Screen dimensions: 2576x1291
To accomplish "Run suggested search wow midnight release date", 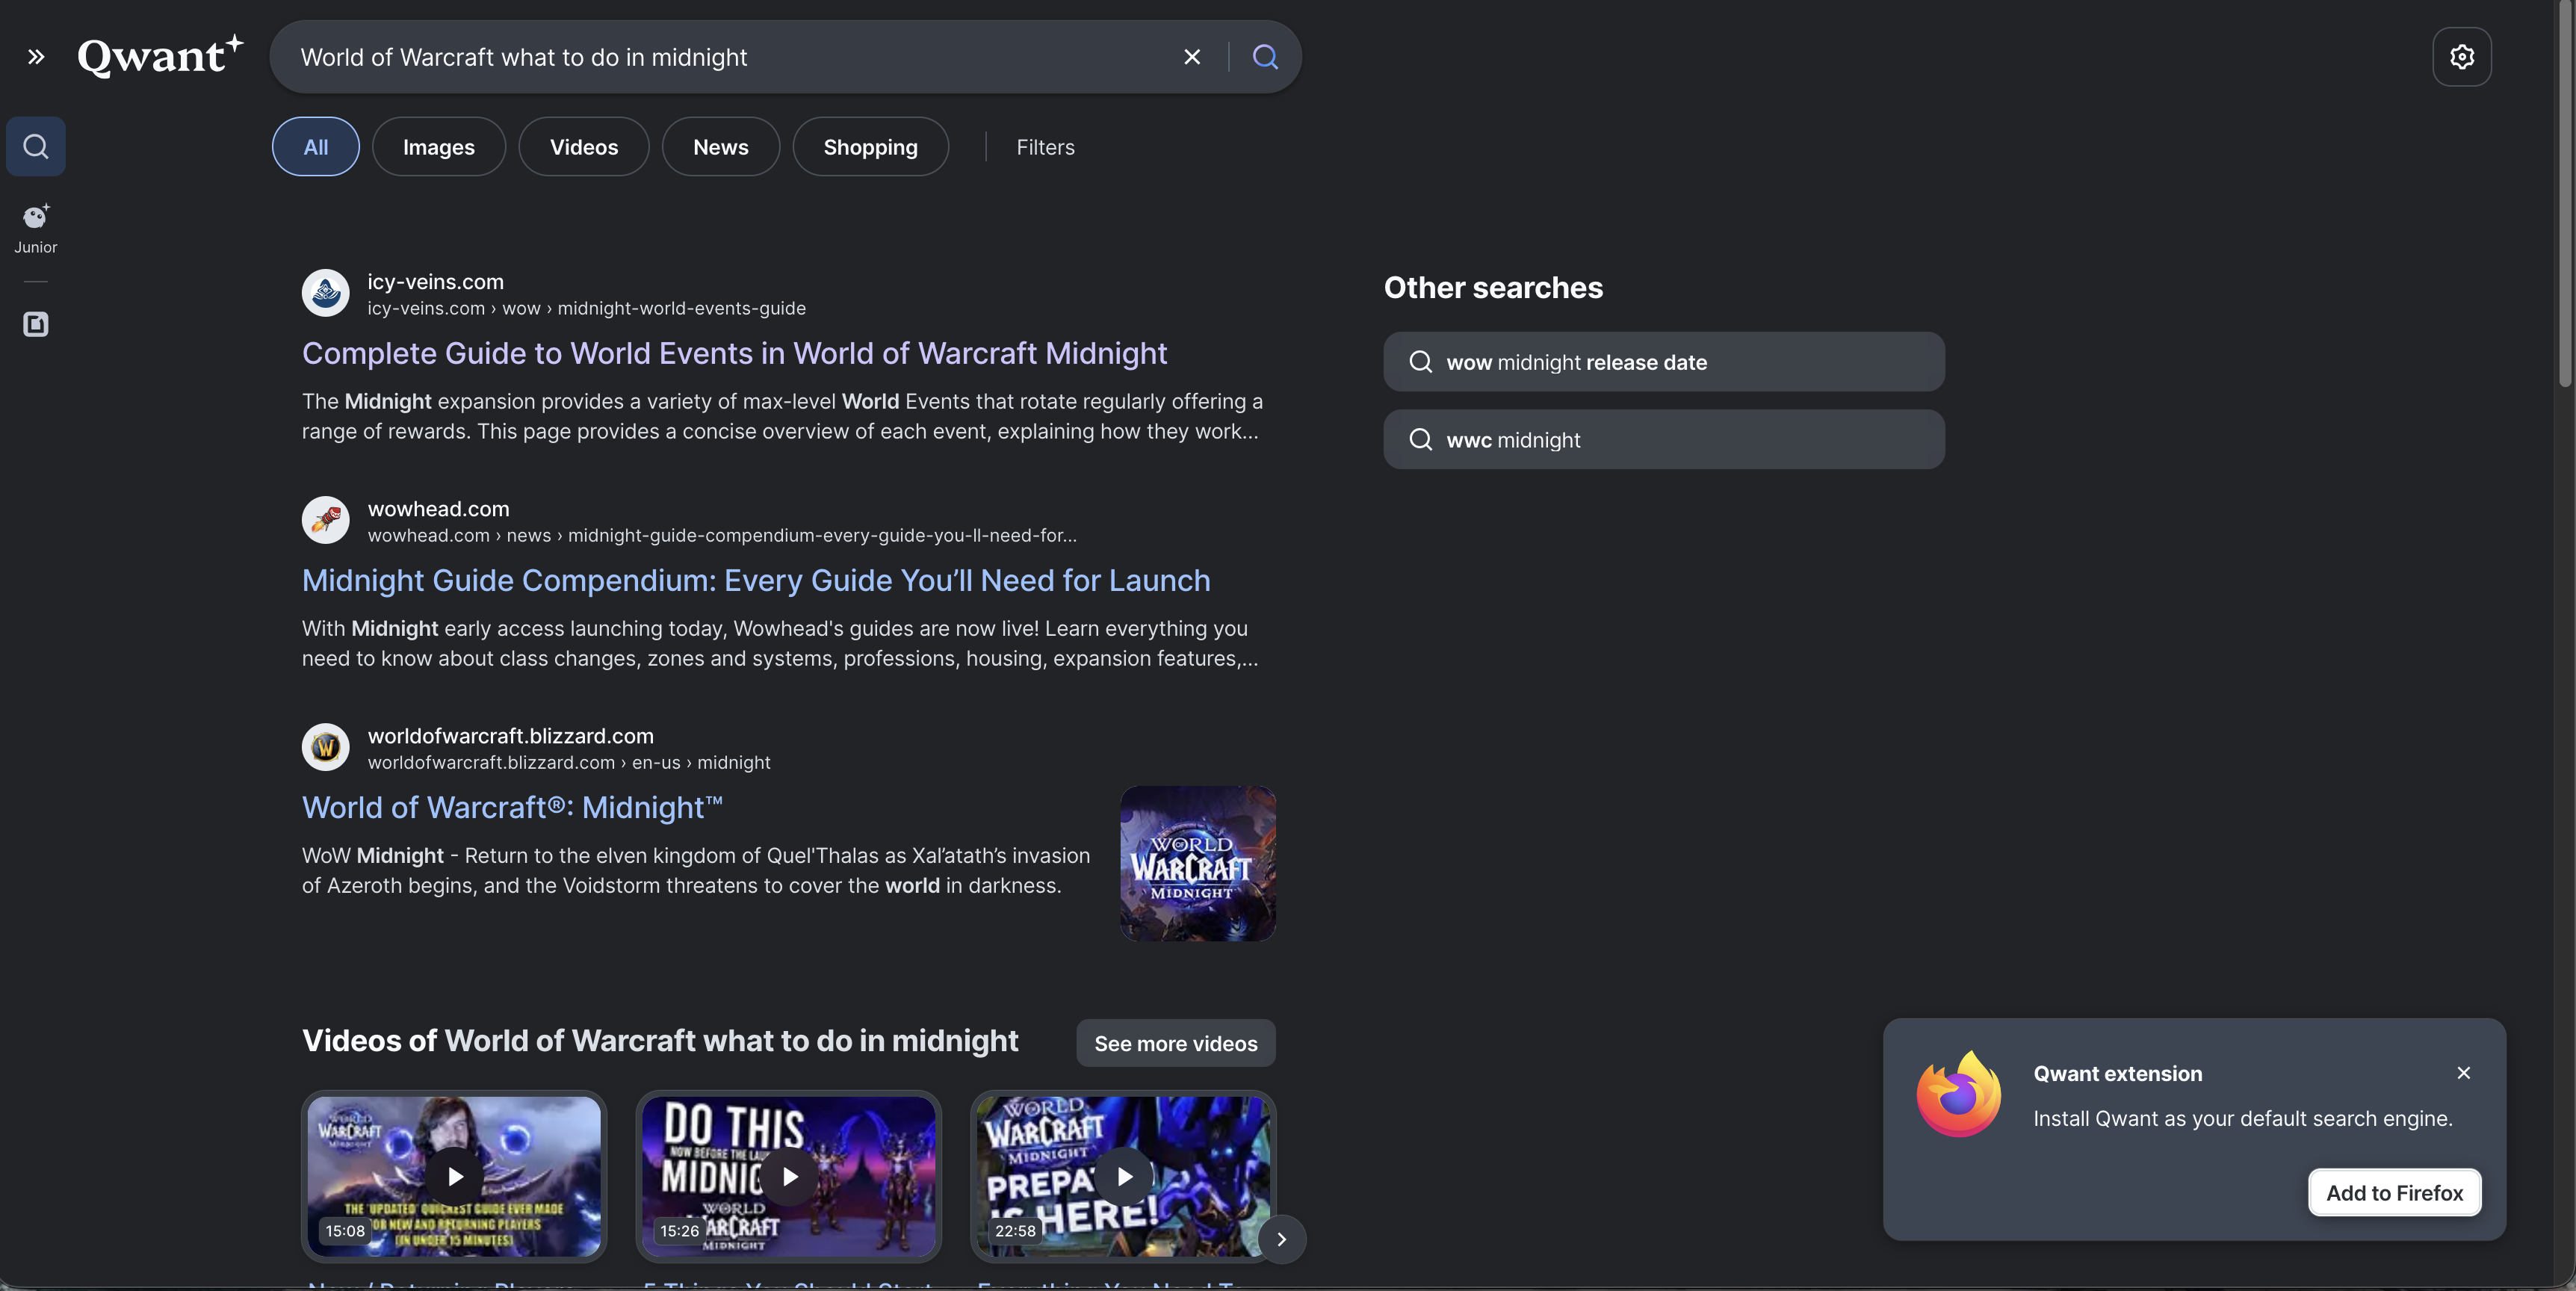I will tap(1663, 362).
